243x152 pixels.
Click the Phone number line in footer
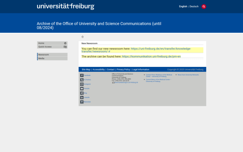point(122,79)
